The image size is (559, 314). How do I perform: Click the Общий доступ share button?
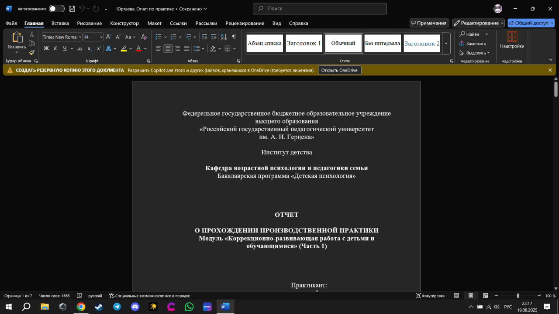[531, 23]
